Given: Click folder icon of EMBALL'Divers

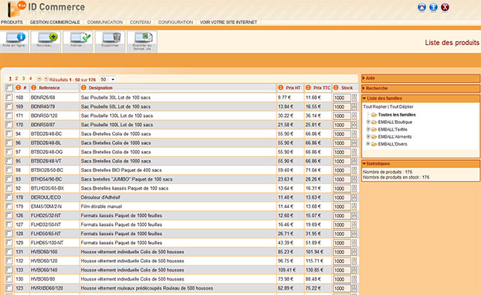Looking at the screenshot, I should coord(374,144).
